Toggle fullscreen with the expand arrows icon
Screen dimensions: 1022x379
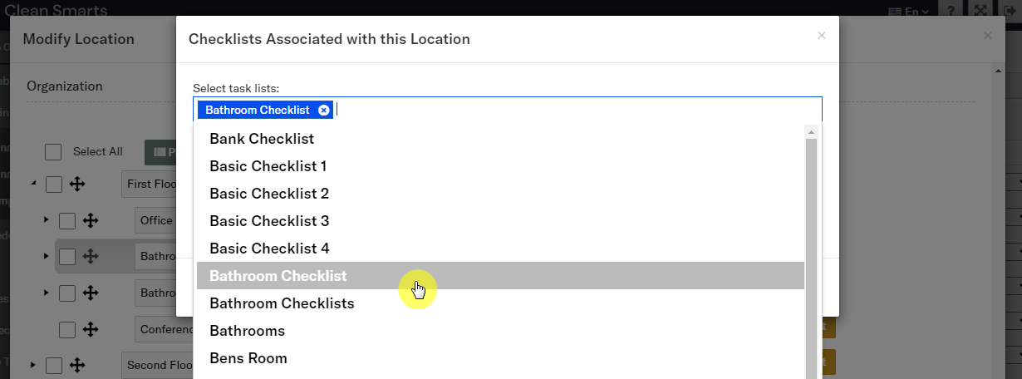[980, 11]
